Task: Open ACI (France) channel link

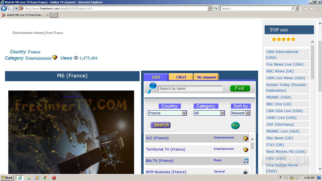Action: (157, 138)
